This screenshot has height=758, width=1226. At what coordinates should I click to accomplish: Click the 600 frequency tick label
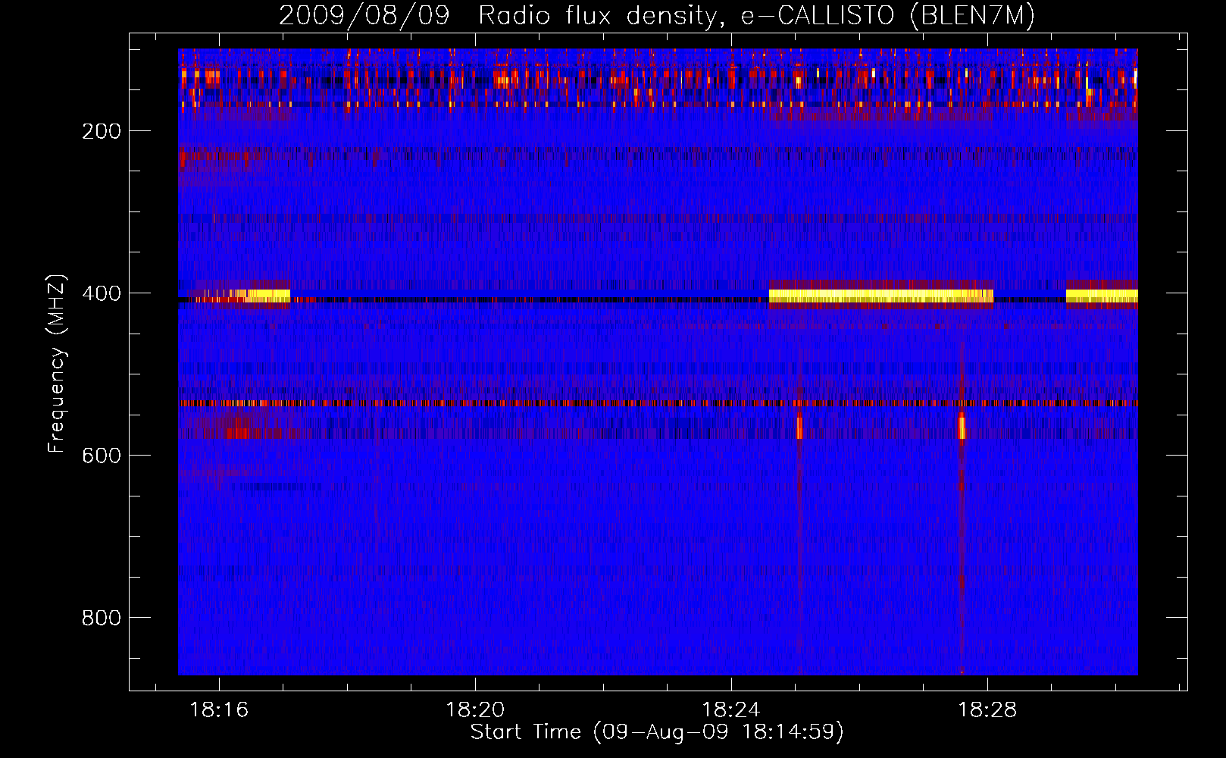click(102, 456)
